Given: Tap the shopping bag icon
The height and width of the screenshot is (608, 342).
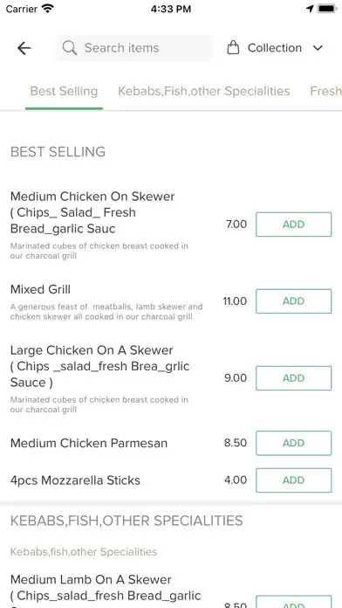Looking at the screenshot, I should pos(233,48).
